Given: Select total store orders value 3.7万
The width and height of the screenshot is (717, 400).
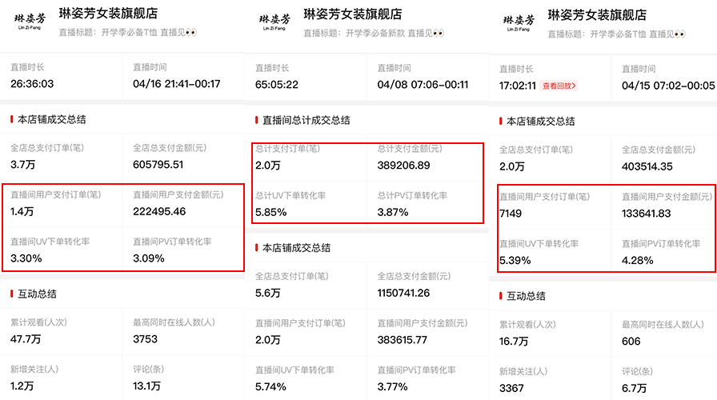Looking at the screenshot, I should tap(23, 165).
